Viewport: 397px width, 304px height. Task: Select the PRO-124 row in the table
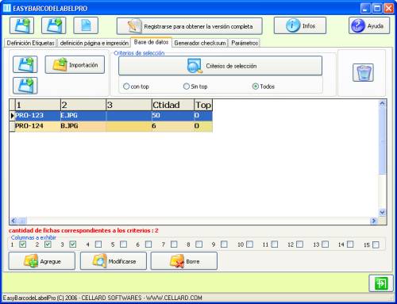(111, 126)
